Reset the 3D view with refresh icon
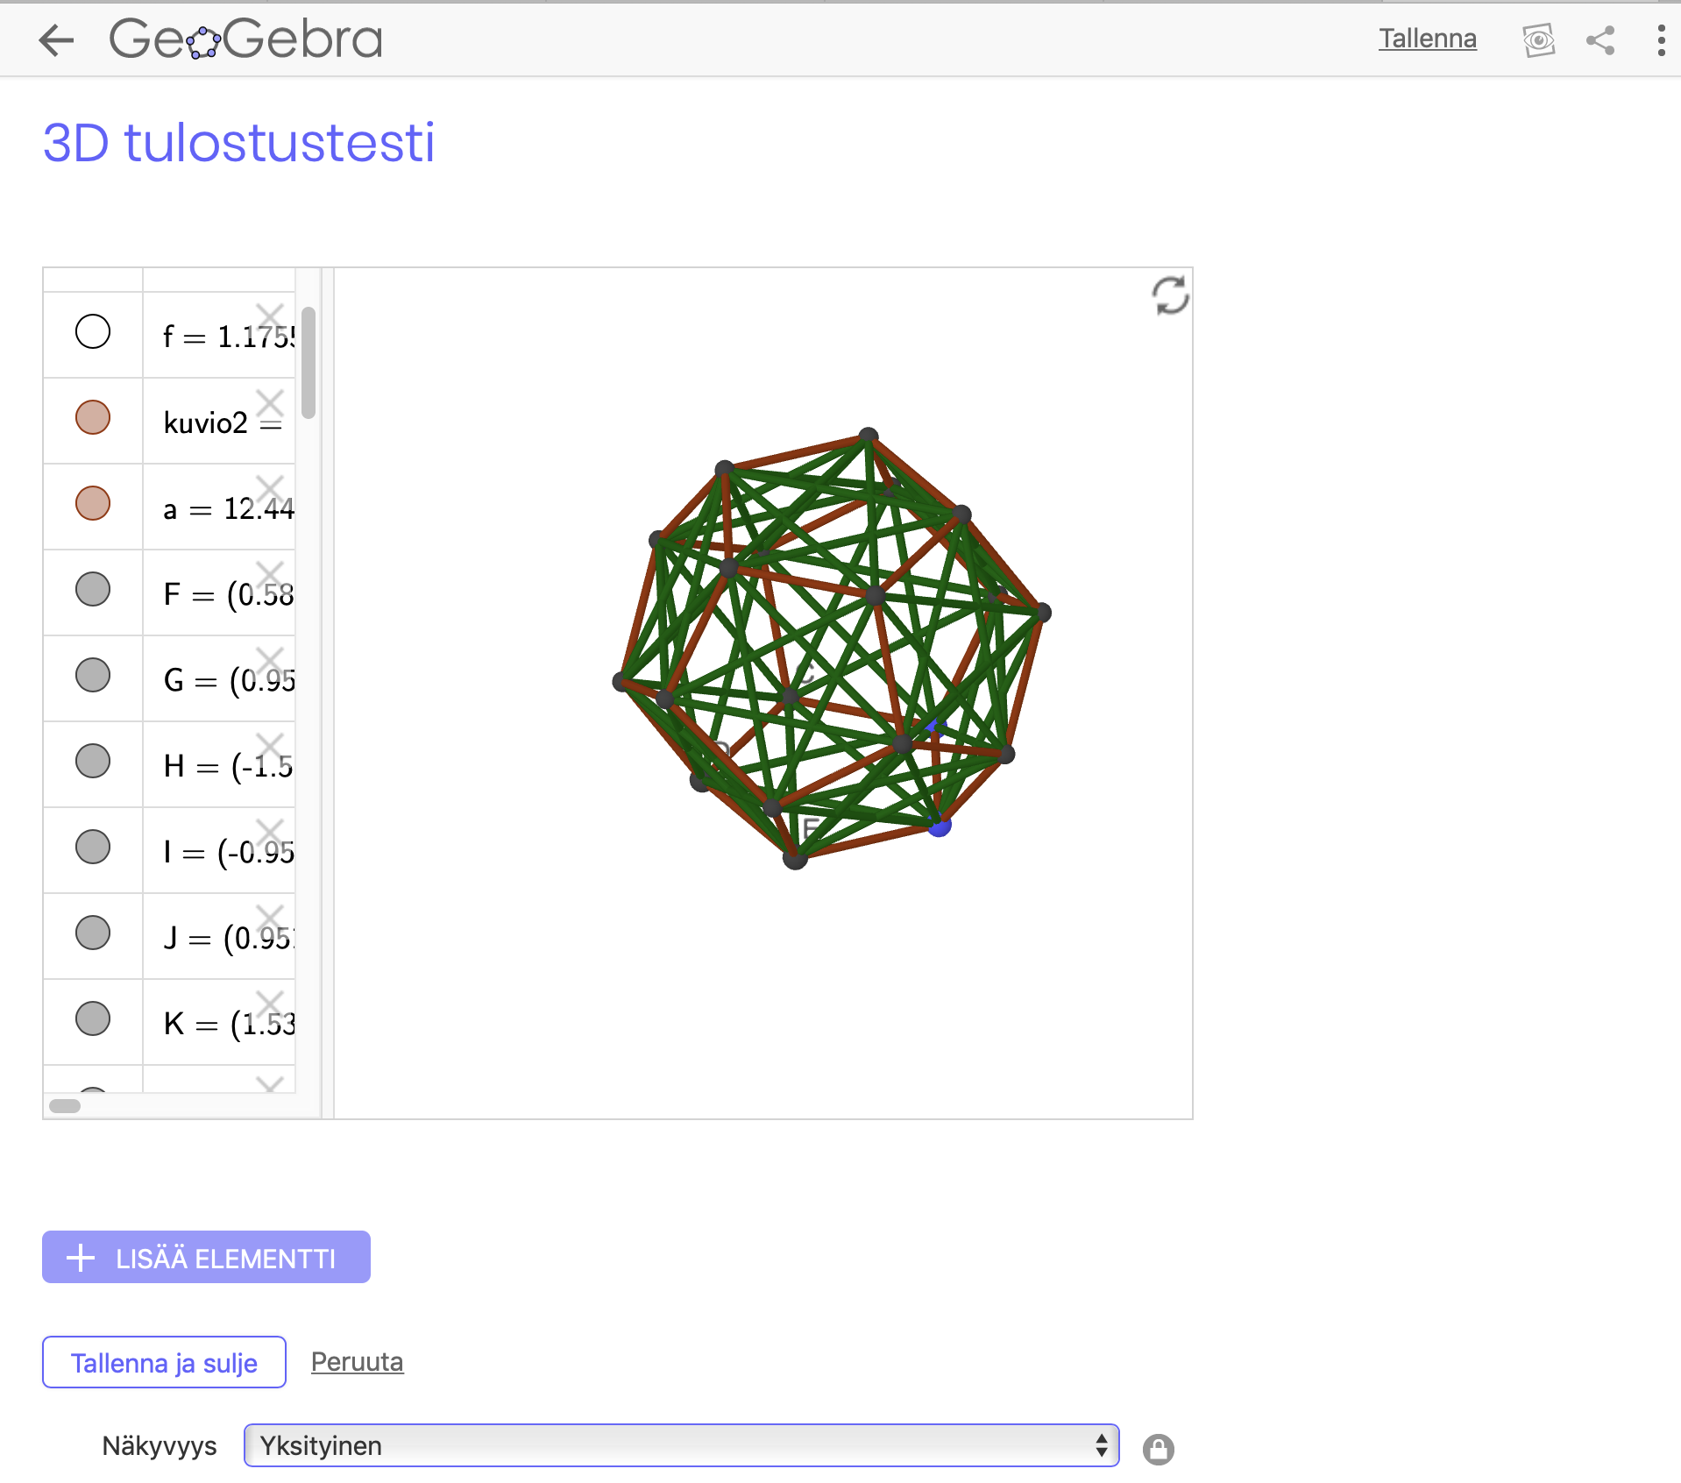Viewport: 1681px width, 1483px height. (1170, 296)
